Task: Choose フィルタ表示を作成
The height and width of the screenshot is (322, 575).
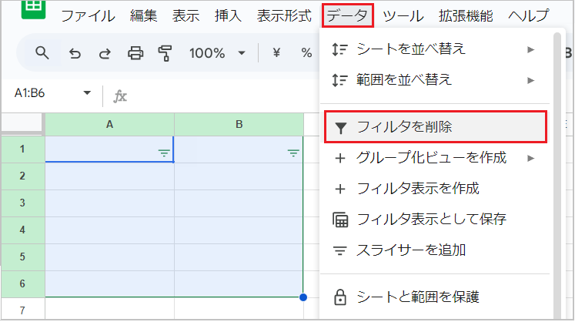Action: [x=436, y=189]
